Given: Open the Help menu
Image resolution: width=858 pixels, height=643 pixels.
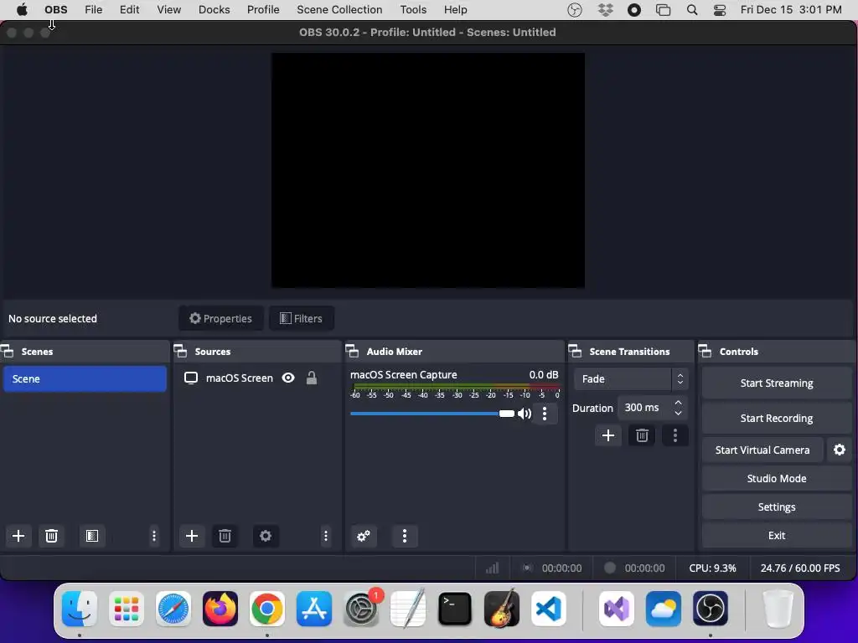Looking at the screenshot, I should pyautogui.click(x=455, y=10).
